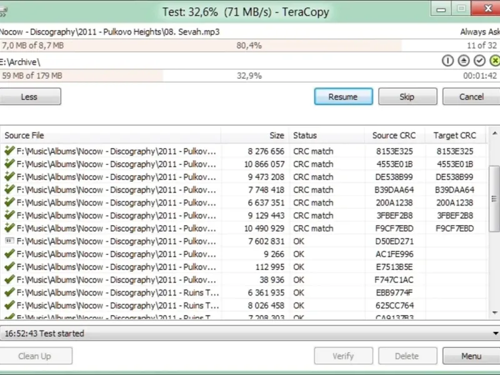Click the Source CRC value D50ED271
500x375 pixels.
point(394,241)
